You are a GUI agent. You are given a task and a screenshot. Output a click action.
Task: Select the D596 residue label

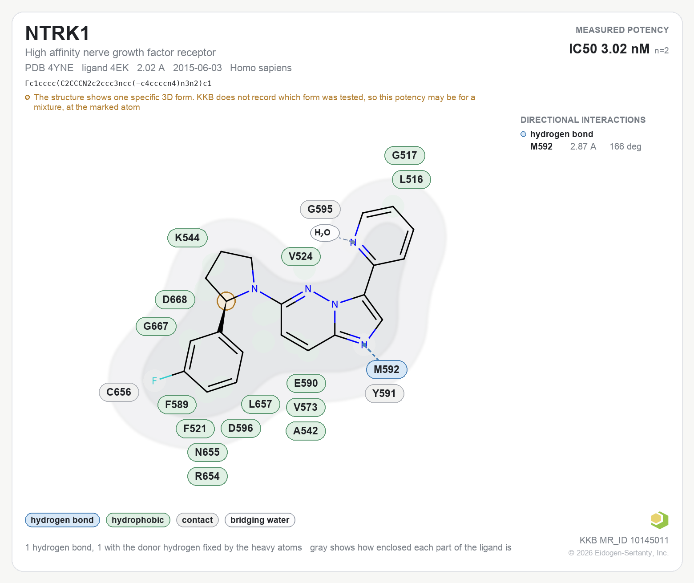tap(241, 428)
